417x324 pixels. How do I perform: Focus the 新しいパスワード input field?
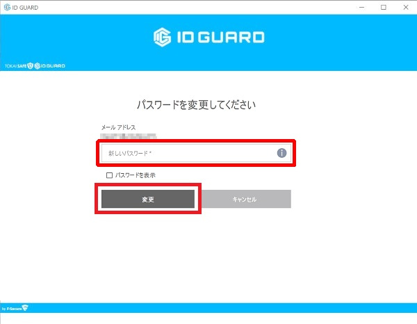pos(196,153)
